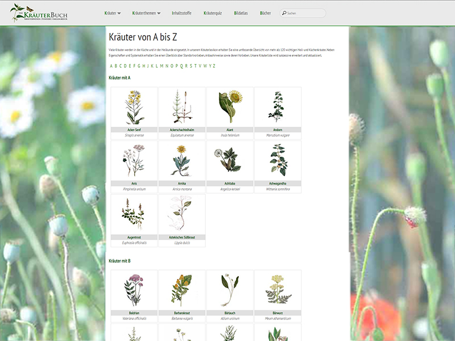455x341 pixels.
Task: Jump to letter Z in alphabet index
Action: click(x=214, y=66)
